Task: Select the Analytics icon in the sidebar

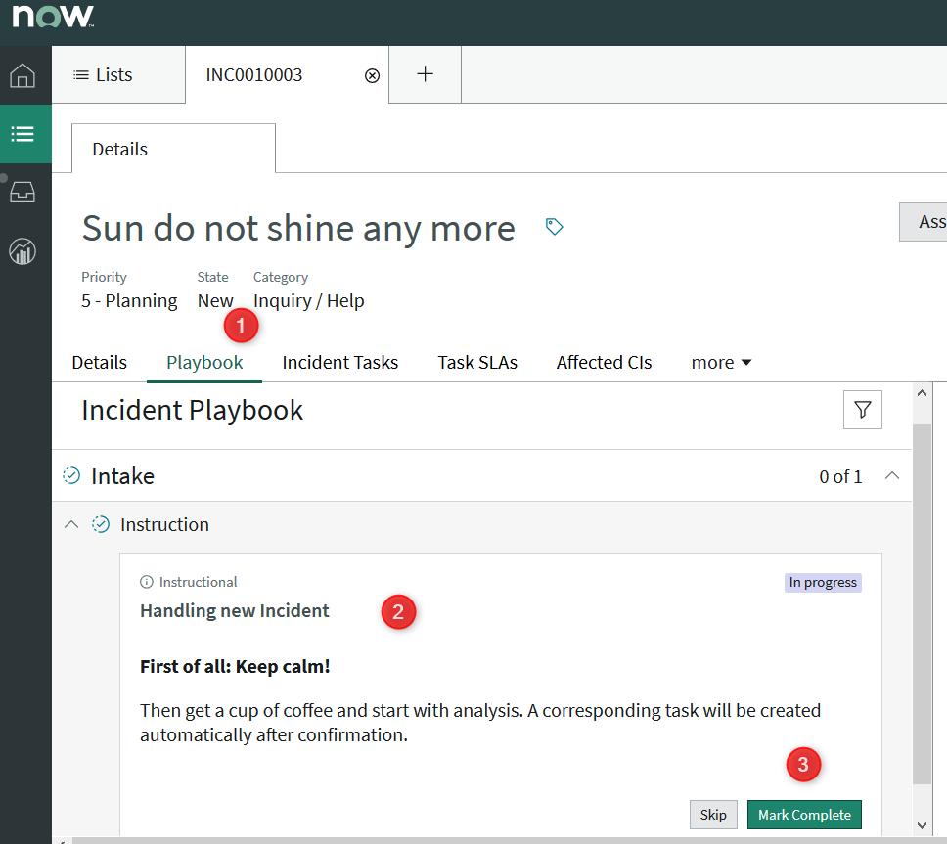Action: pos(23,251)
